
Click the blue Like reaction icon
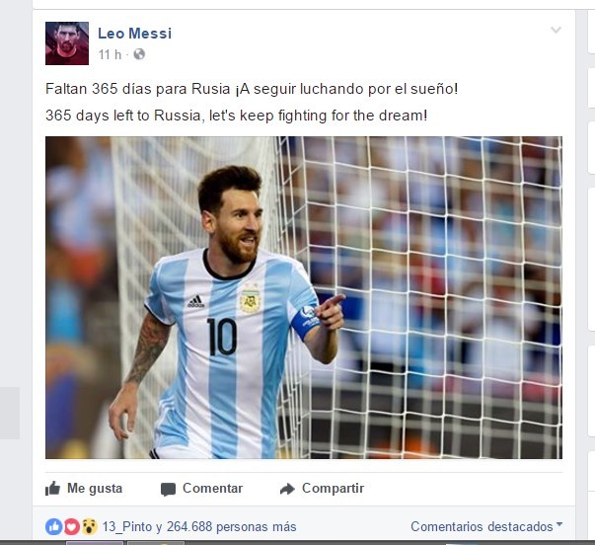click(x=54, y=527)
